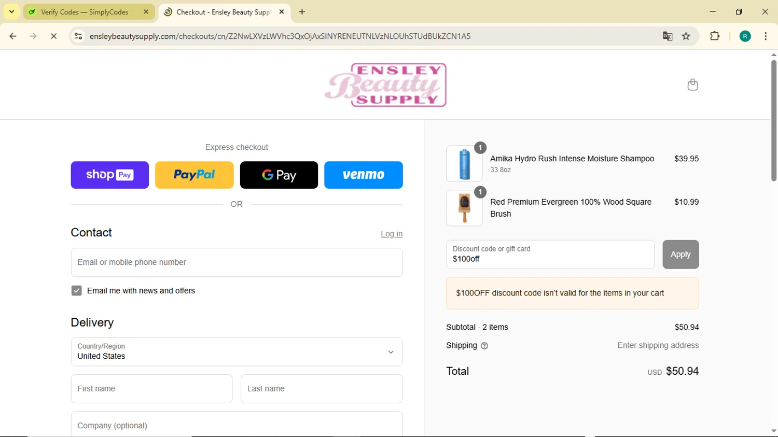The width and height of the screenshot is (778, 437).
Task: Click the scrollbar down arrow
Action: pos(773,431)
